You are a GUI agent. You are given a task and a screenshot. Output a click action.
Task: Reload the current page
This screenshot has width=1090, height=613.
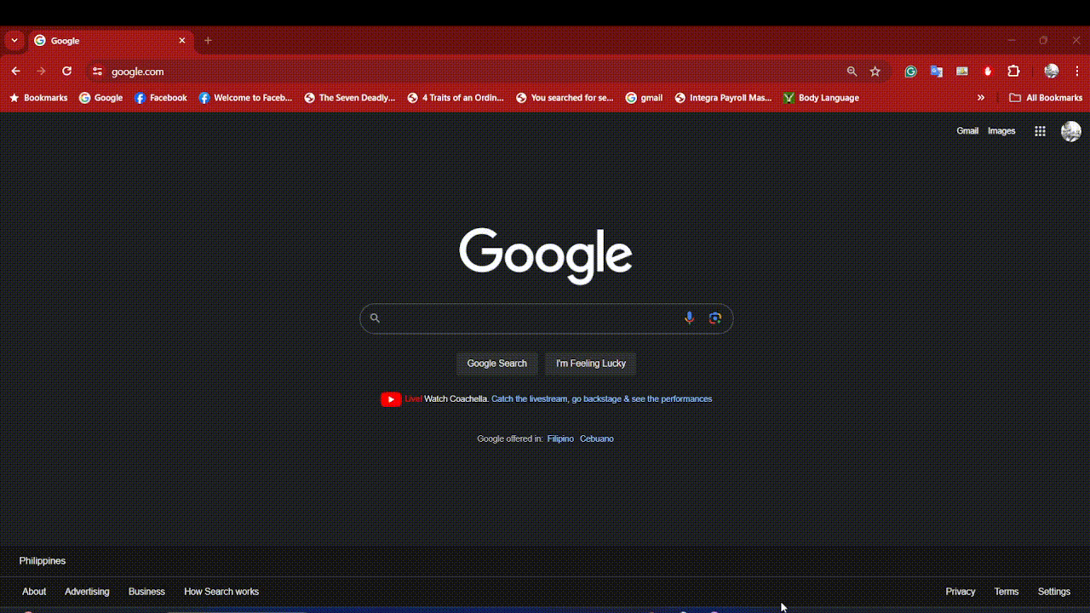(66, 72)
